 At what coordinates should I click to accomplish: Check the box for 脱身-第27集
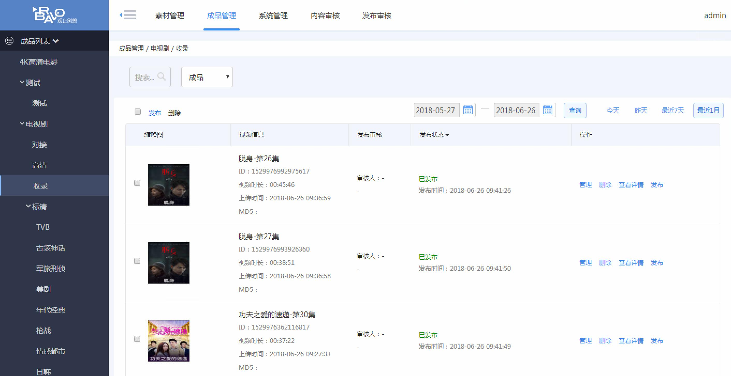137,261
